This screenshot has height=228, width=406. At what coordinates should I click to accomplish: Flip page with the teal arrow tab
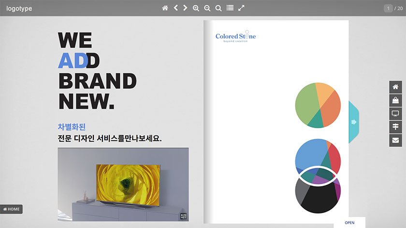(x=354, y=122)
